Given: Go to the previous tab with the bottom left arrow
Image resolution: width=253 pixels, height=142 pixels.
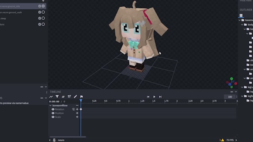Looking at the screenshot, I should [x=50, y=140].
